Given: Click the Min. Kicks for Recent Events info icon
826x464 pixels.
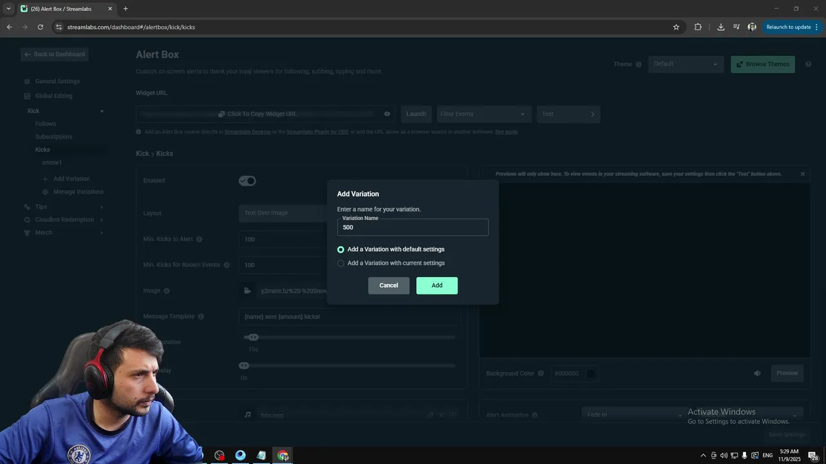Looking at the screenshot, I should click(x=227, y=265).
